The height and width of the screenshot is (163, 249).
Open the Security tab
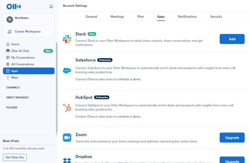[x=216, y=17]
